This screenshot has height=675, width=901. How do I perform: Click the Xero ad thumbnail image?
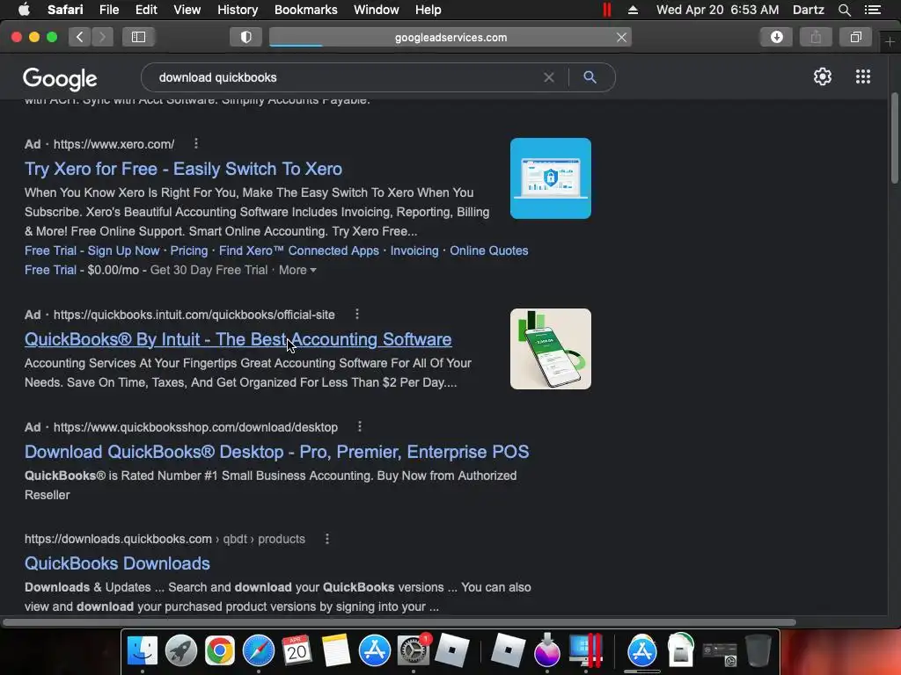[551, 178]
